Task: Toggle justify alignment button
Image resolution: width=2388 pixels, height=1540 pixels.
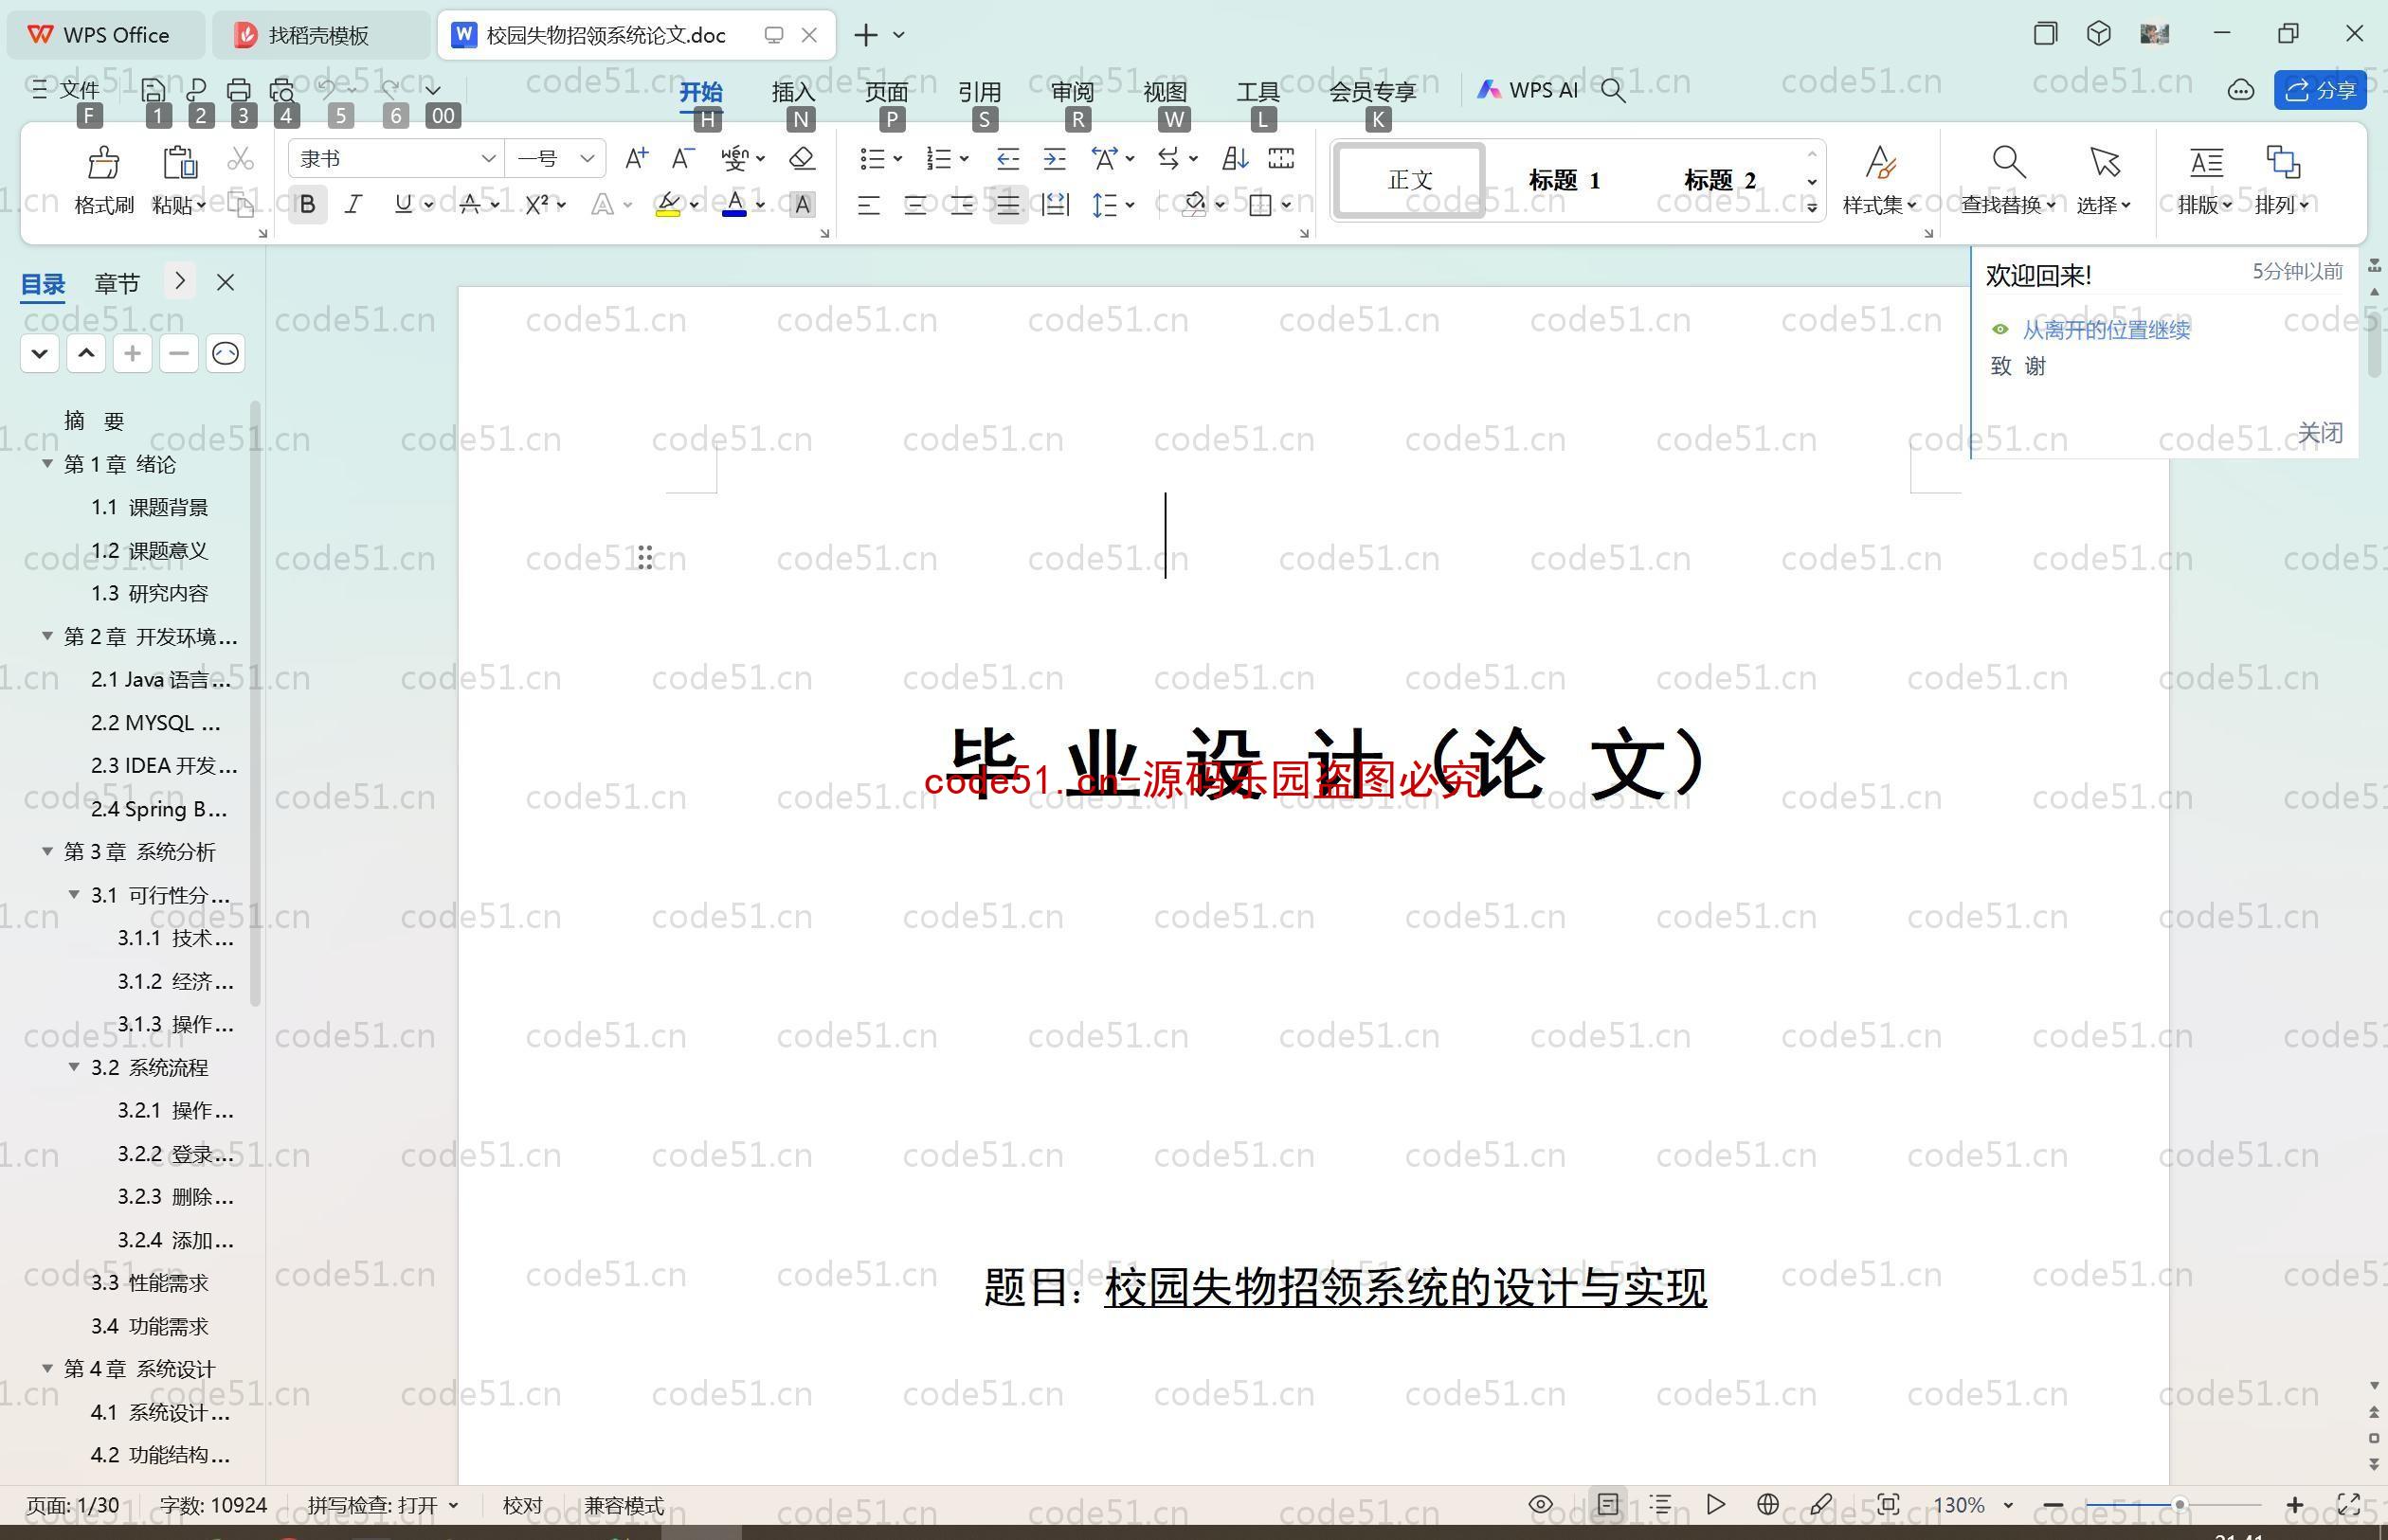Action: (1008, 205)
